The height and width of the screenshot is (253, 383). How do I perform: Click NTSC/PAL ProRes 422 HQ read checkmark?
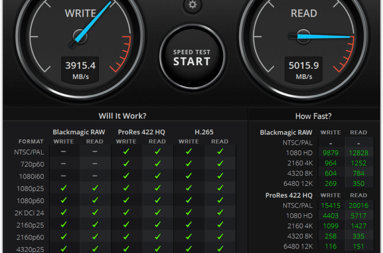click(158, 152)
